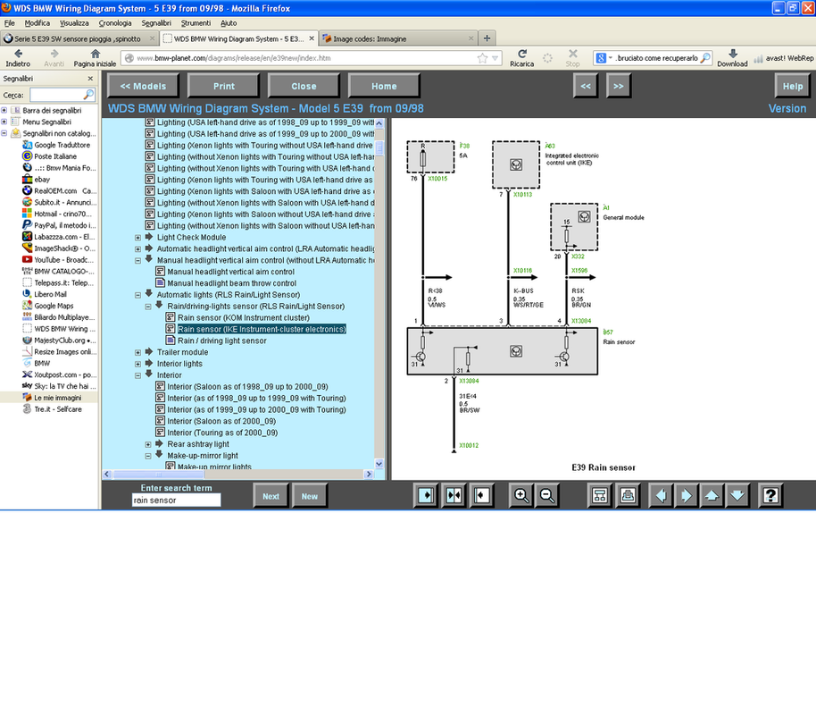Open the Google Traduttore bookmark

[x=56, y=145]
